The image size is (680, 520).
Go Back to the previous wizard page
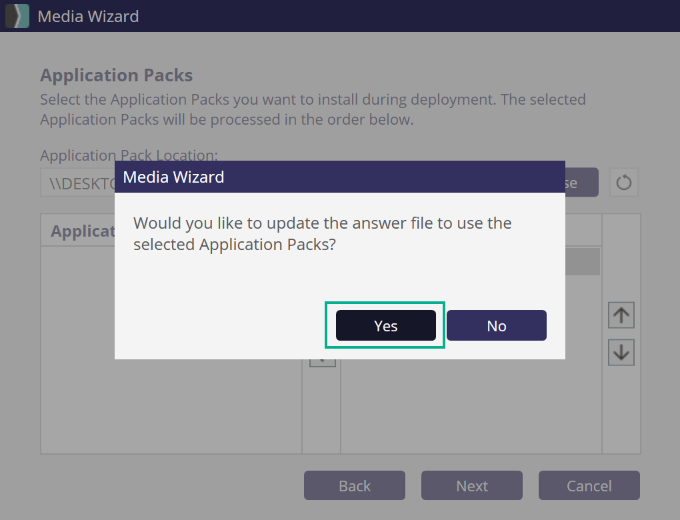(354, 486)
